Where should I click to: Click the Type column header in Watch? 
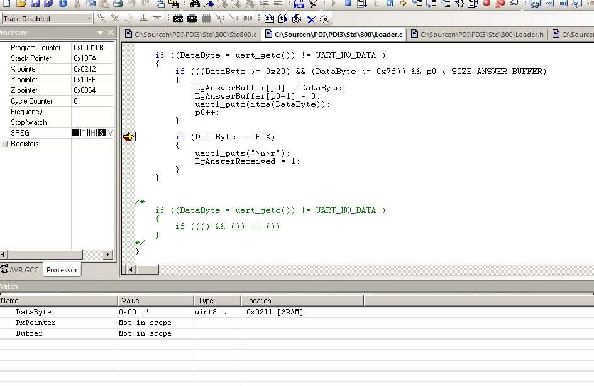(x=217, y=301)
